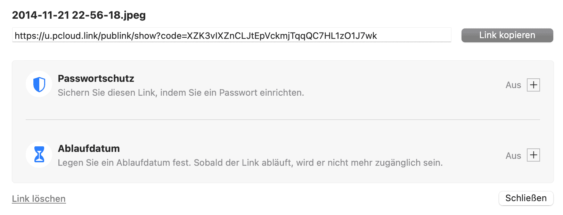Click the blue hourglass Ablaufdatum icon
Viewport: 563px width, 215px height.
coord(39,154)
